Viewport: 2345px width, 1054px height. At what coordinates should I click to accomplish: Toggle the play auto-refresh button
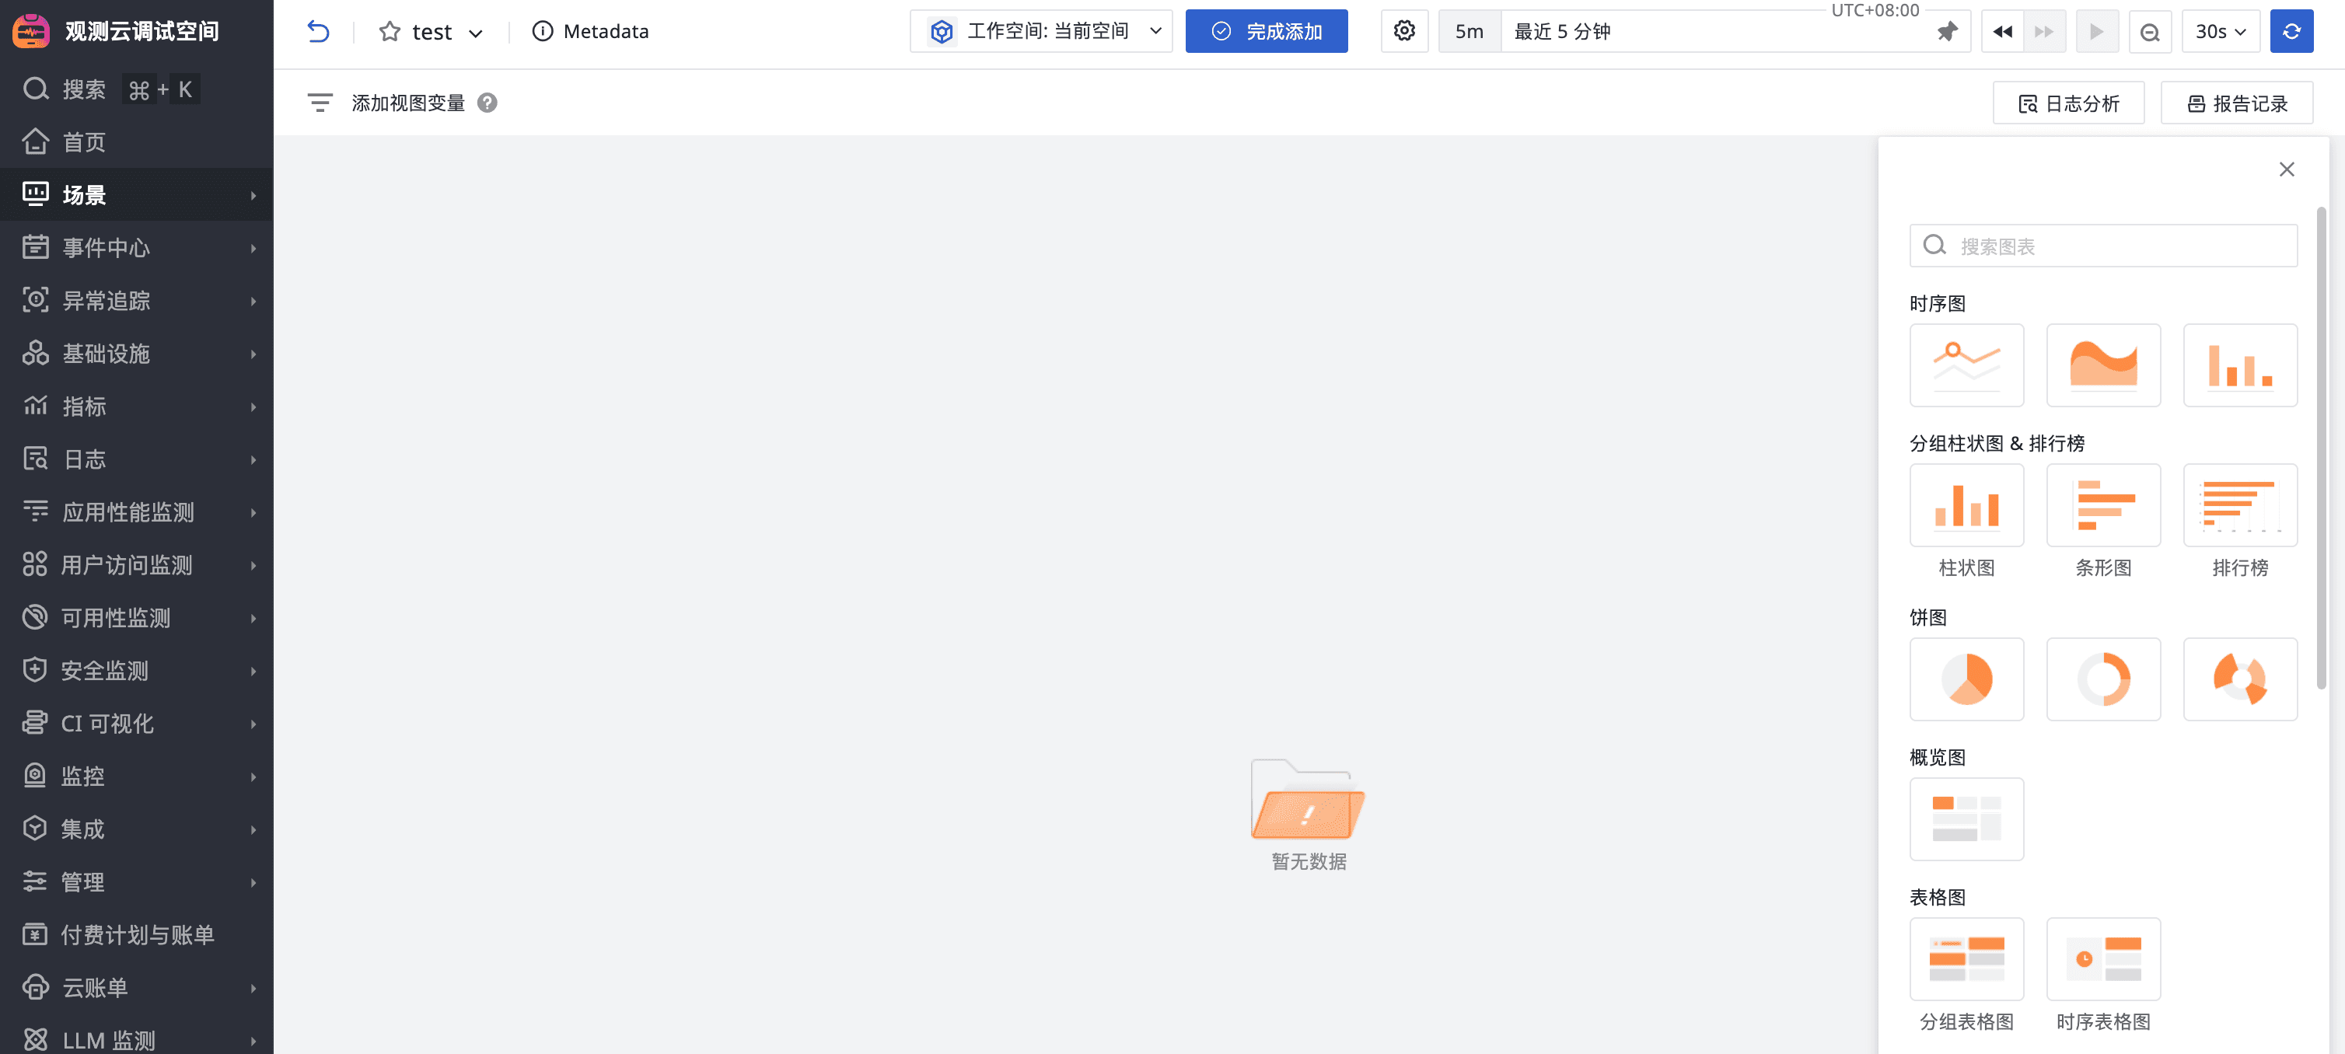coord(2096,32)
